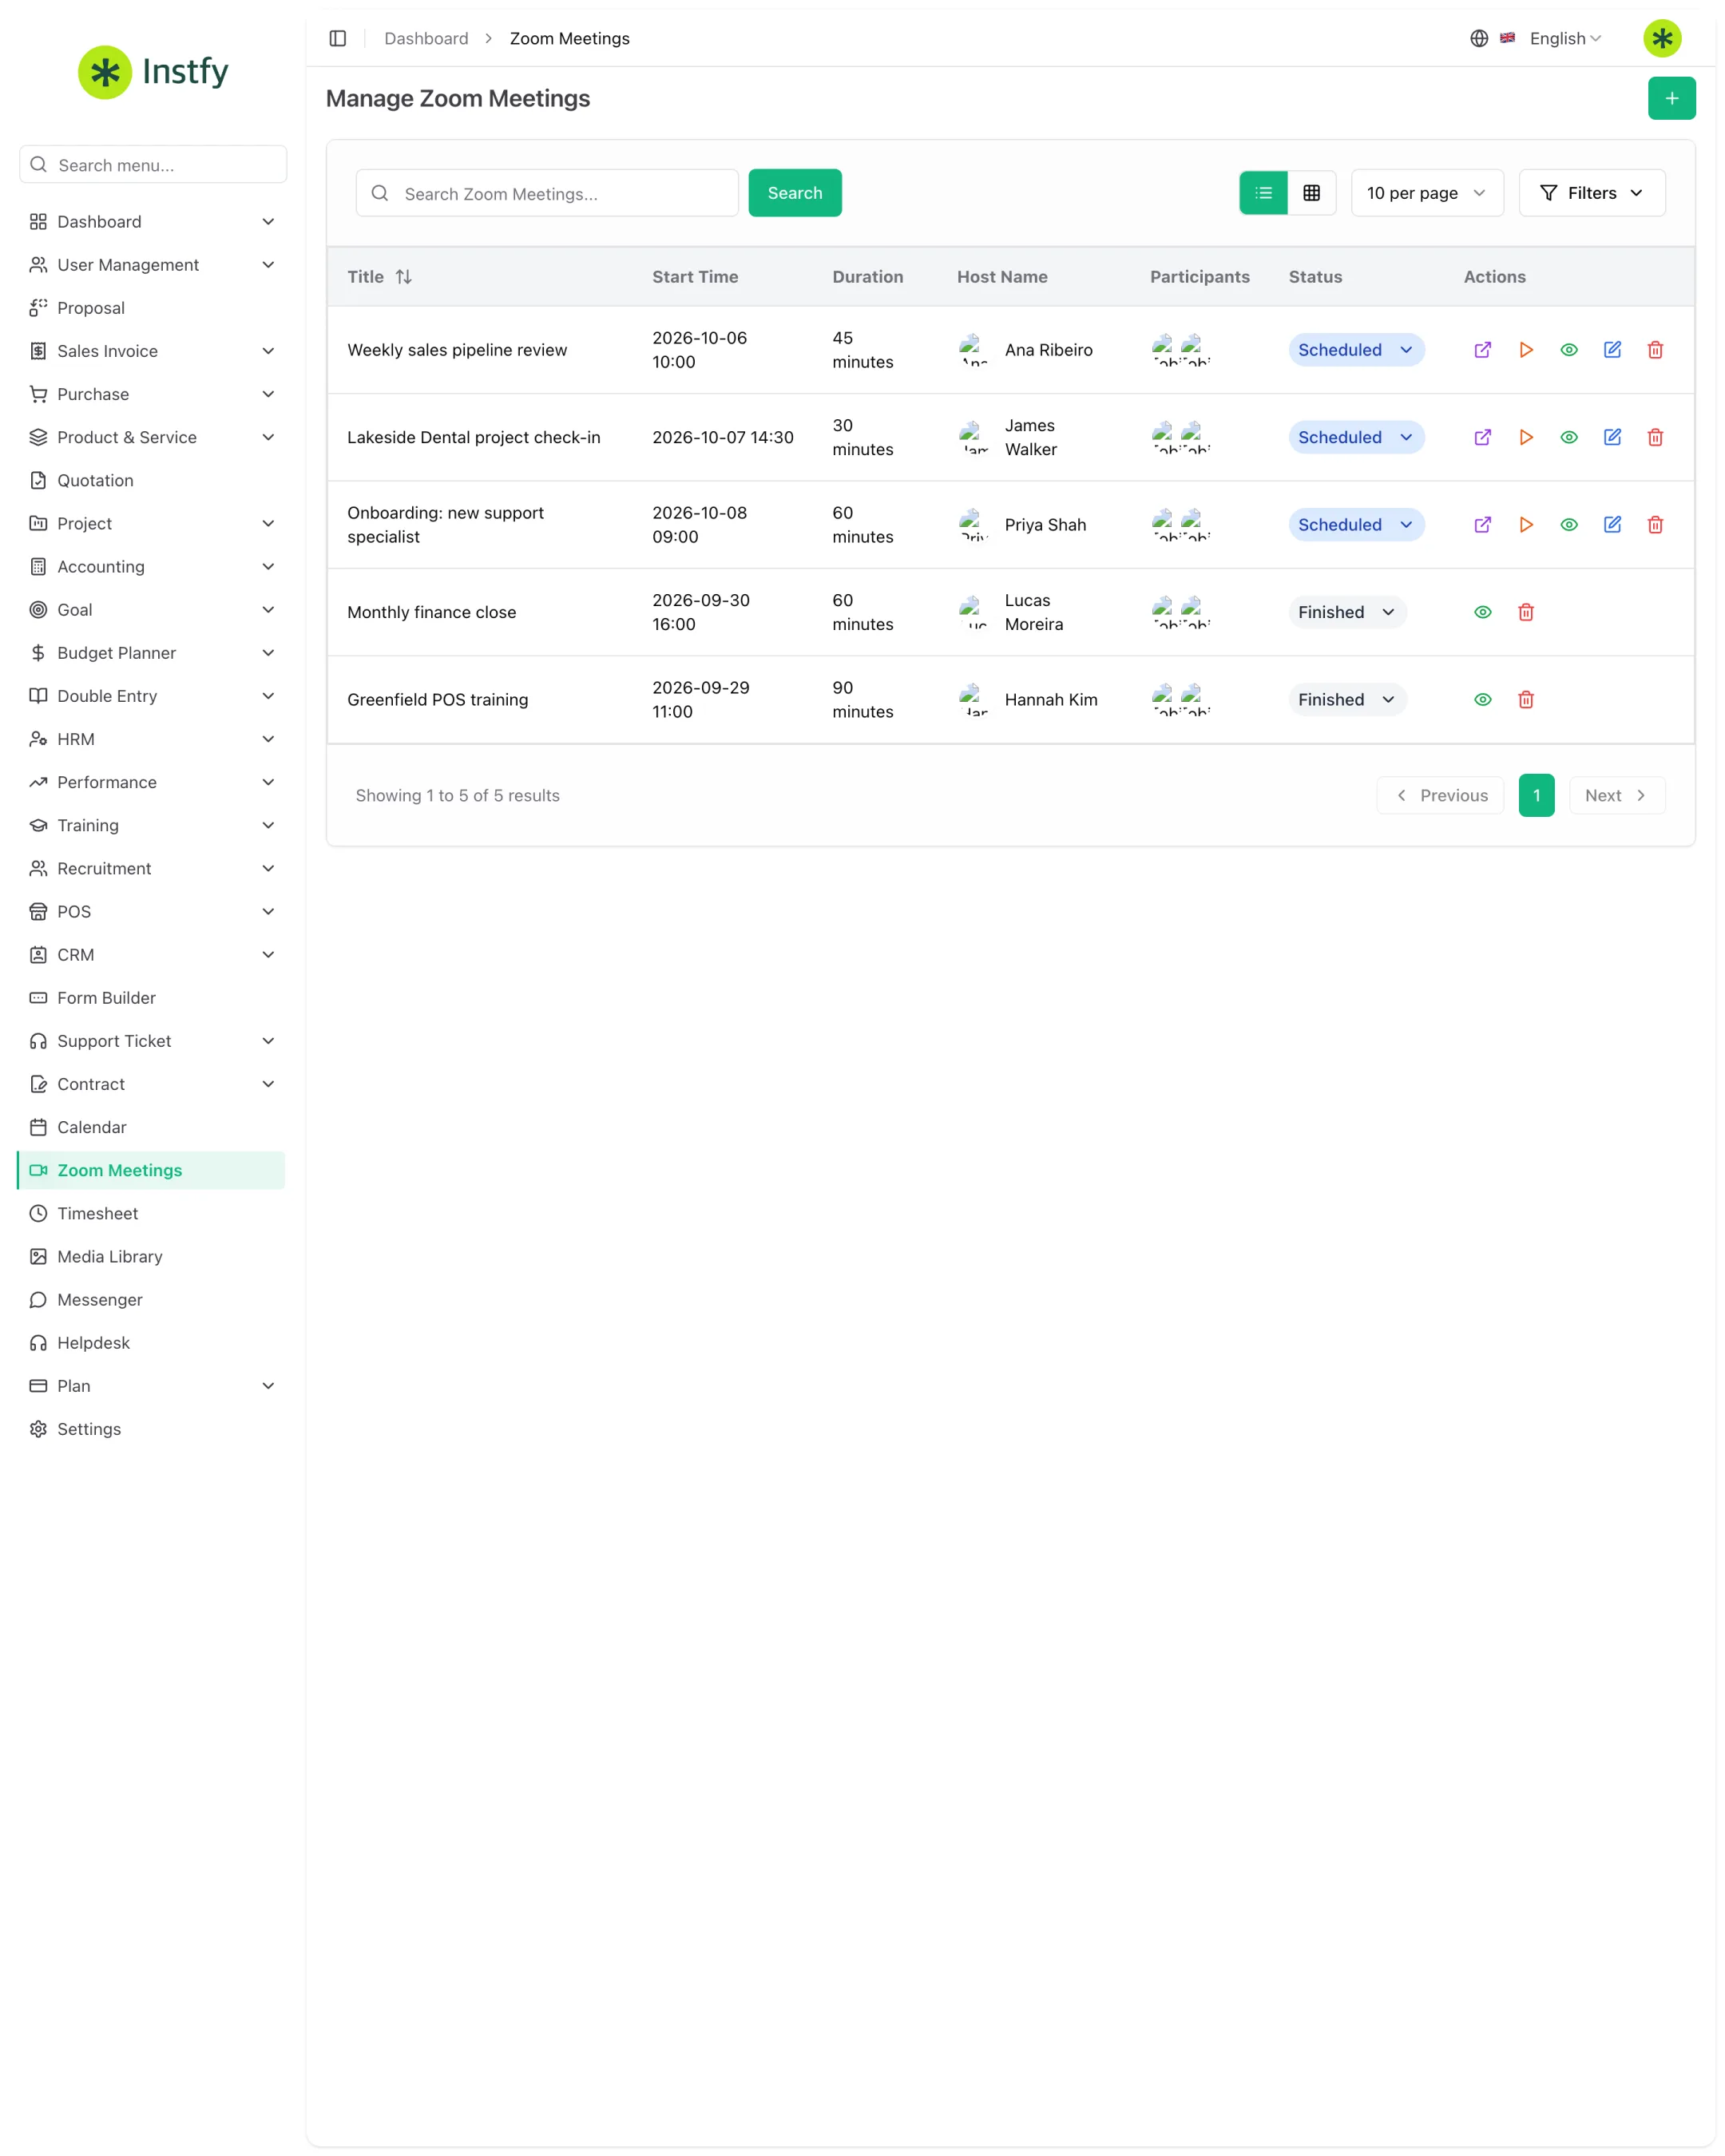
Task: Edit the Onboarding new support specialist meeting
Action: [1611, 525]
